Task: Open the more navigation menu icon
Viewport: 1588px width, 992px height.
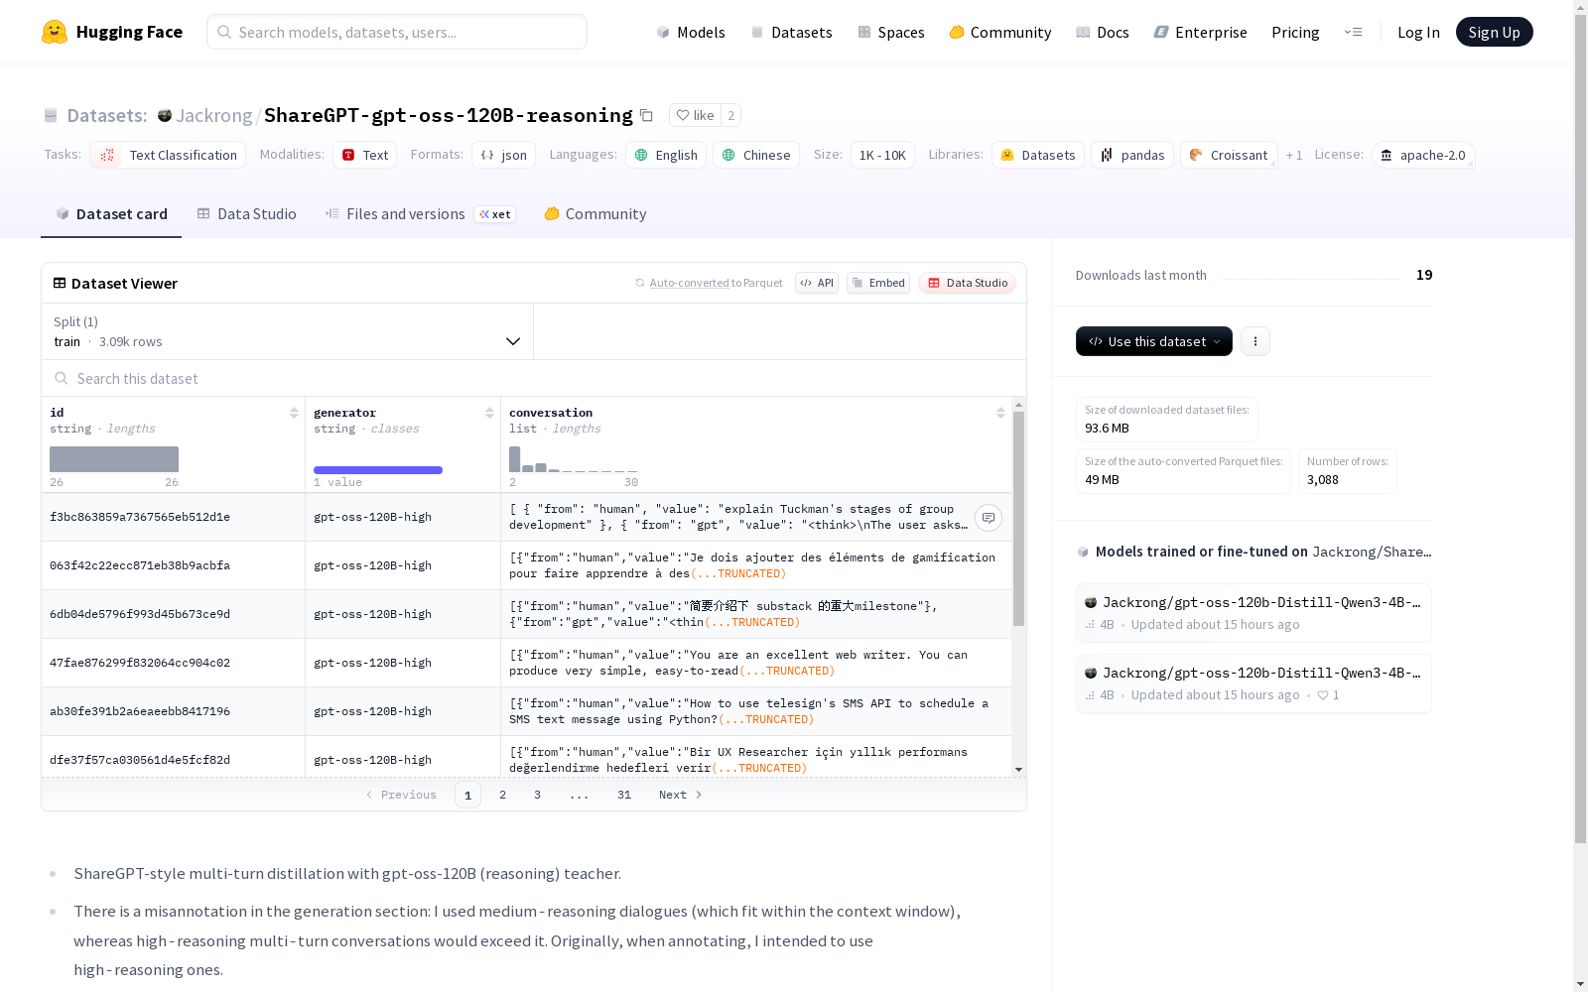Action: 1353,32
